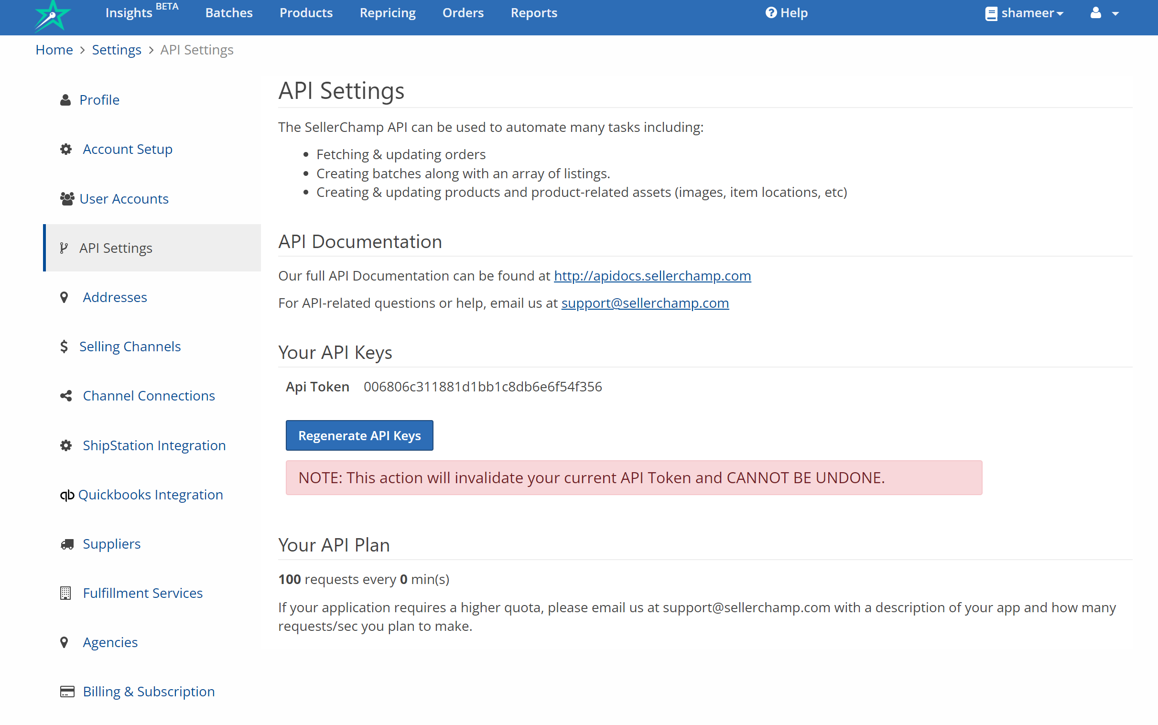Open Suppliers in the sidebar
1158x725 pixels.
pyautogui.click(x=112, y=544)
